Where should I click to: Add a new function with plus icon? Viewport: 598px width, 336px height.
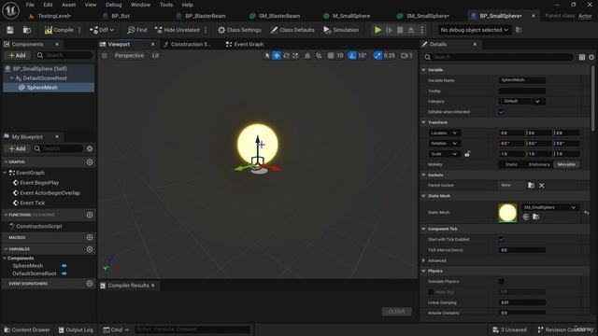click(90, 215)
